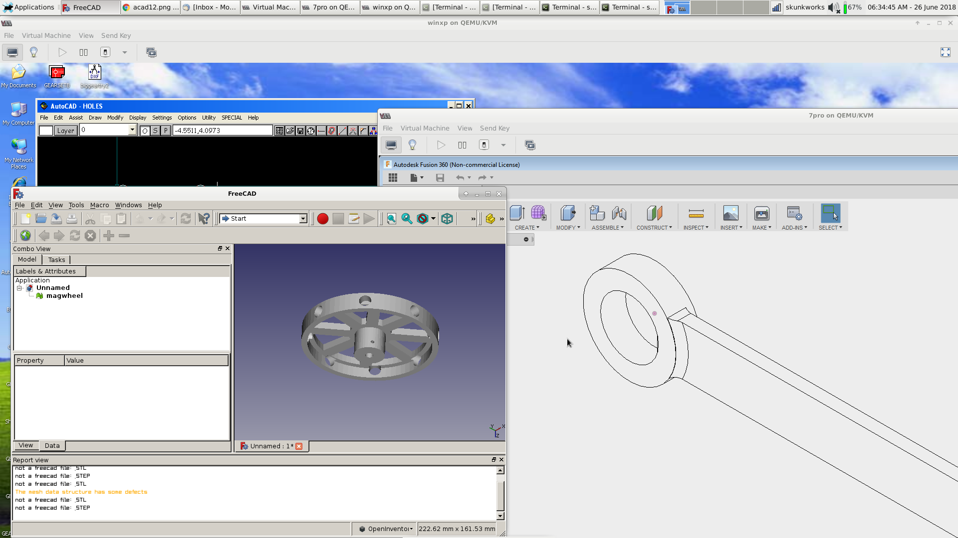Switch to Tasks tab in Combo View
The image size is (958, 538).
(x=56, y=260)
